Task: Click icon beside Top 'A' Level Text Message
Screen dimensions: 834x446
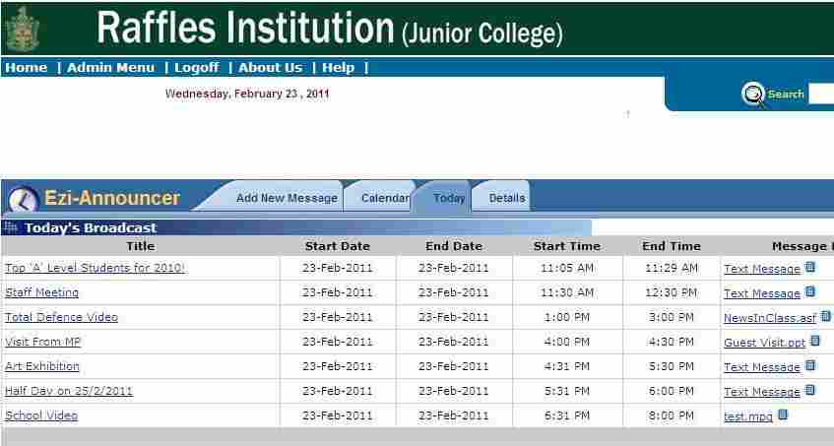Action: 809,268
